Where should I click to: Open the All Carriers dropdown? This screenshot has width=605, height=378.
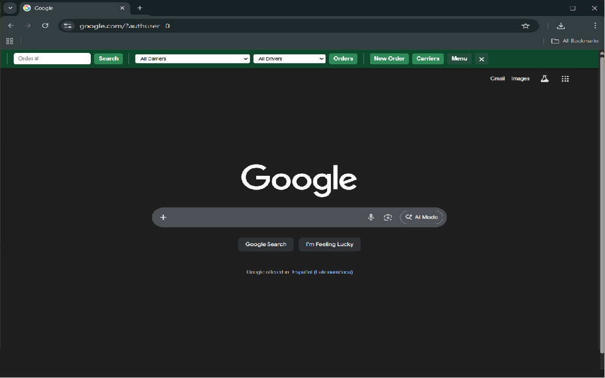point(192,59)
